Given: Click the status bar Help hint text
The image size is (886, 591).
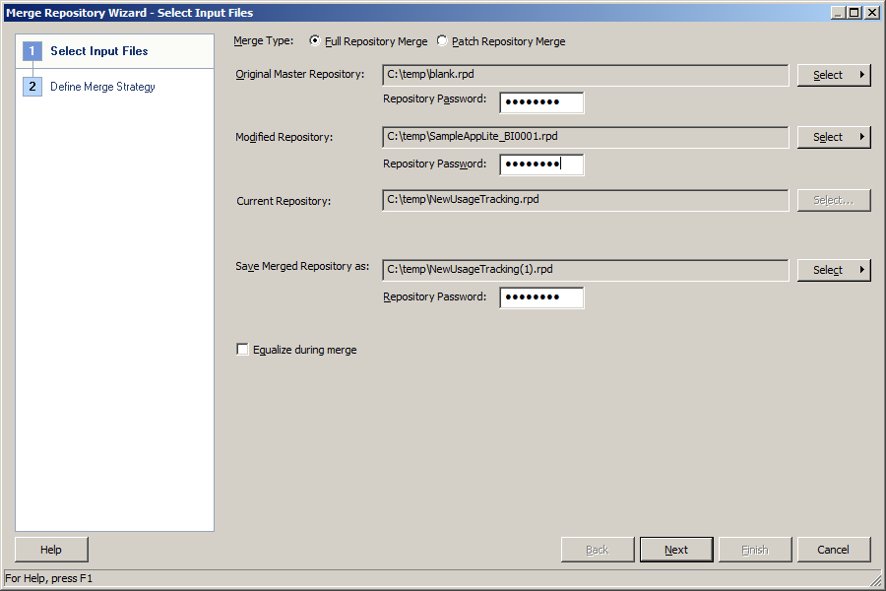Looking at the screenshot, I should coord(48,578).
